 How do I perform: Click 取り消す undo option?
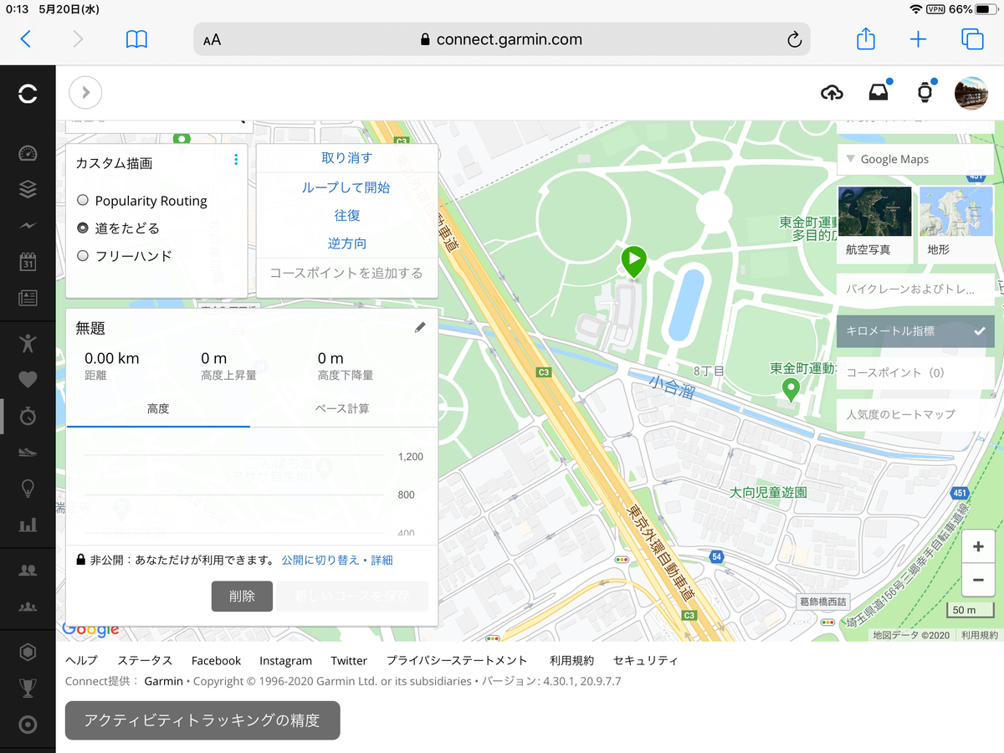coord(347,157)
